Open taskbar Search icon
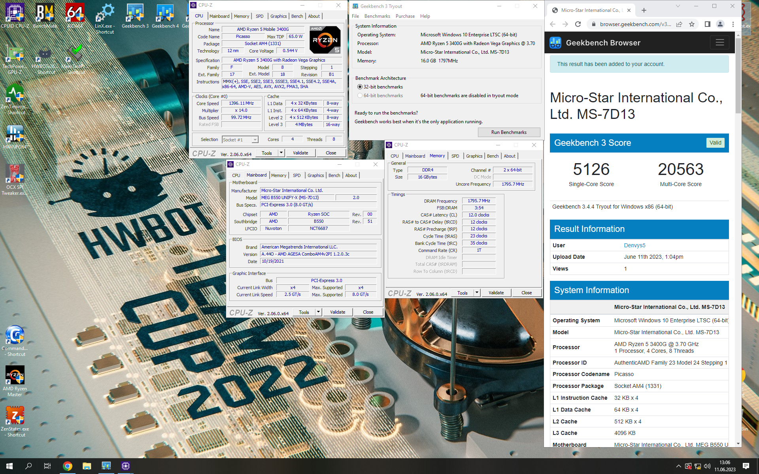The height and width of the screenshot is (474, 759). 28,466
